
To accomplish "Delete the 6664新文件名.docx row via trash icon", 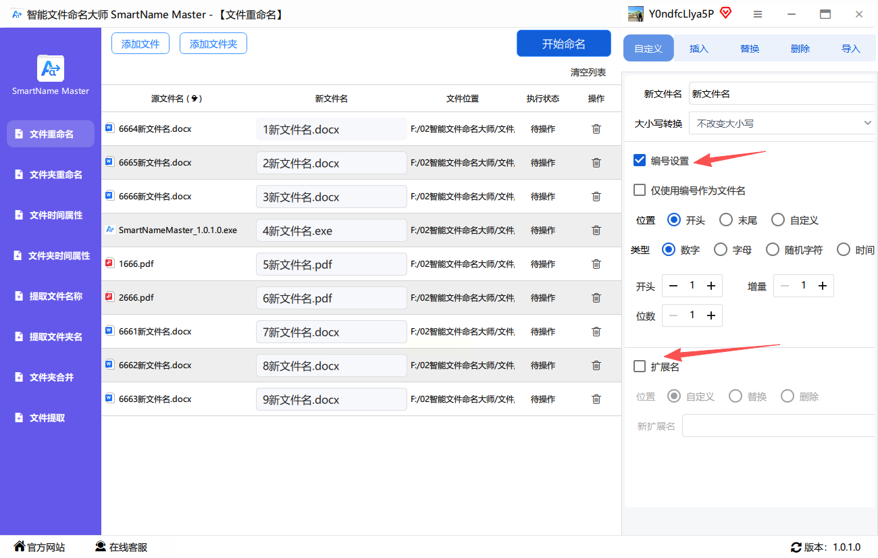I will (x=596, y=129).
